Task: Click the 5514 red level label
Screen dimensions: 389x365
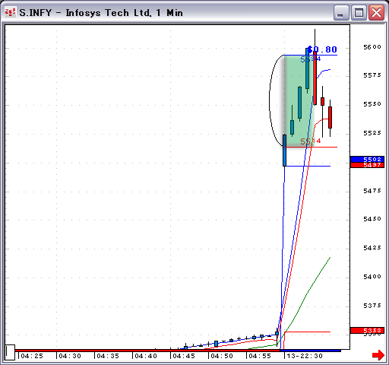Action: coord(311,141)
